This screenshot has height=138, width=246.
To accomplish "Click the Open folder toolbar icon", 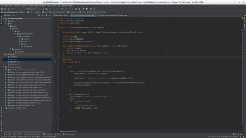I will point(2,9).
